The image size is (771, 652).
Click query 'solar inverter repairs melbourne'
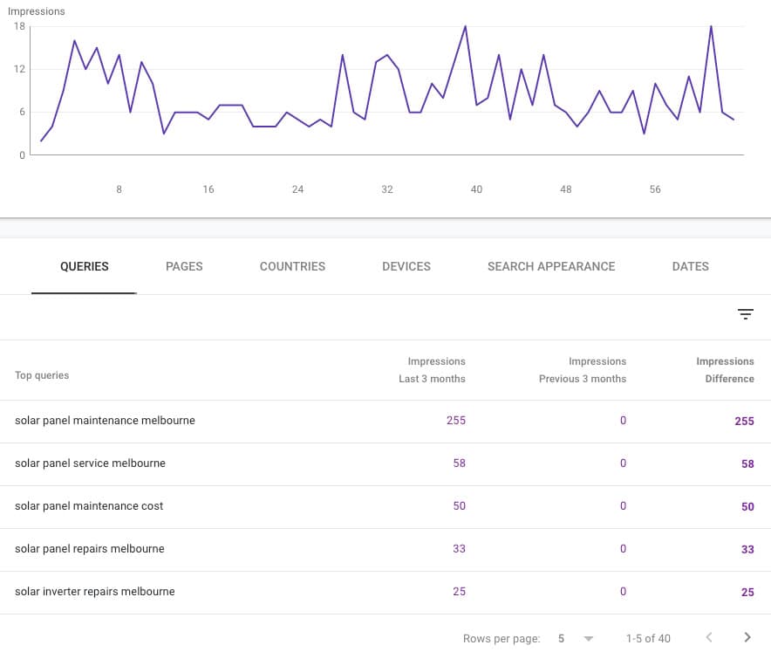click(x=95, y=592)
